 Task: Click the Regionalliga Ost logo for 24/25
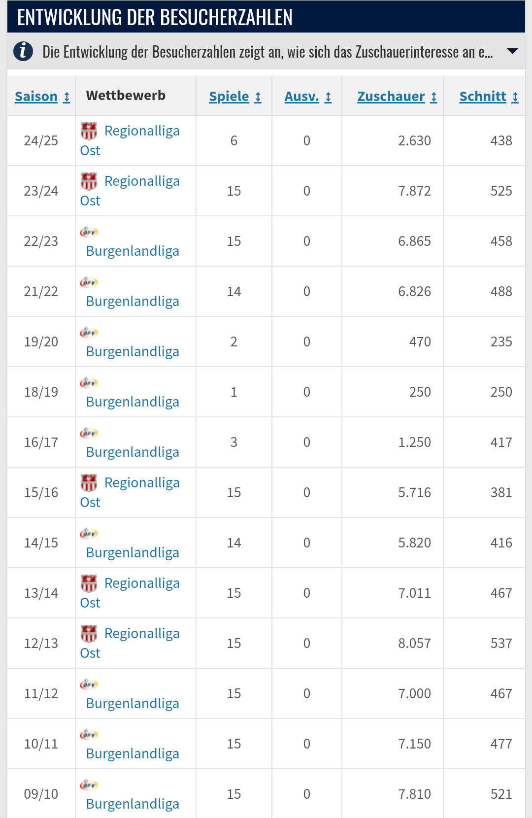[89, 131]
